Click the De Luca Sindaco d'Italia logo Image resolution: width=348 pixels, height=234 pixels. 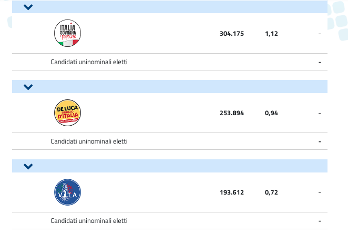(x=68, y=113)
